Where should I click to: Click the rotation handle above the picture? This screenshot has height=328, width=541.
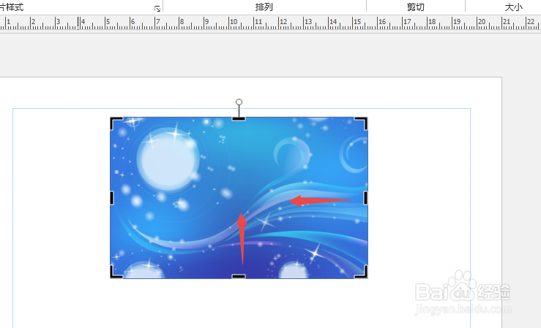coord(239,102)
